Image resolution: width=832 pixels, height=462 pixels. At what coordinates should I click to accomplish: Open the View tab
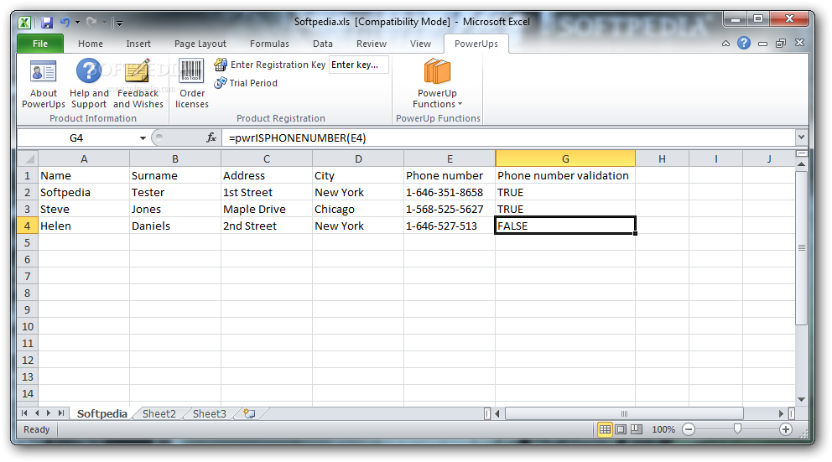[x=420, y=44]
